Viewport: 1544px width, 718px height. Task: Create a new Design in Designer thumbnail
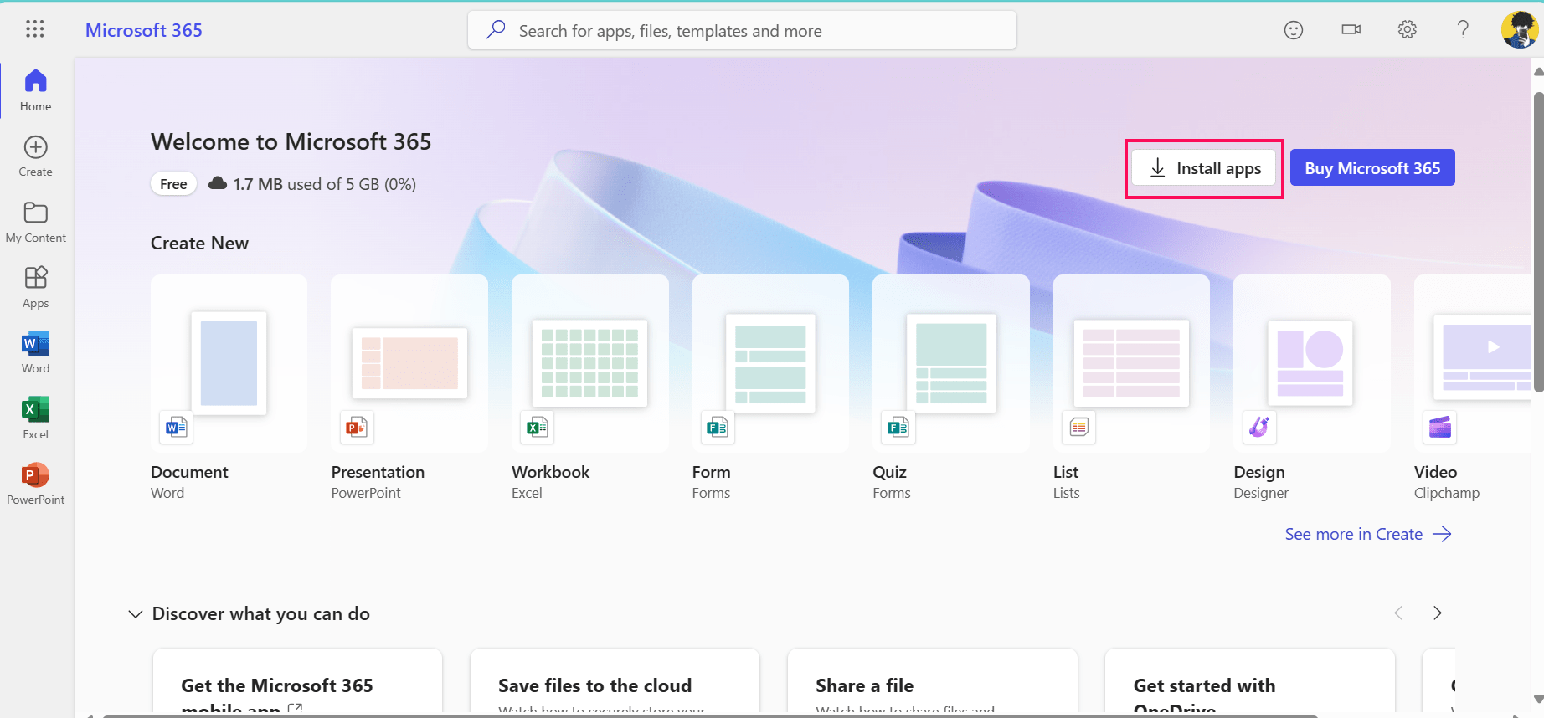click(x=1312, y=363)
